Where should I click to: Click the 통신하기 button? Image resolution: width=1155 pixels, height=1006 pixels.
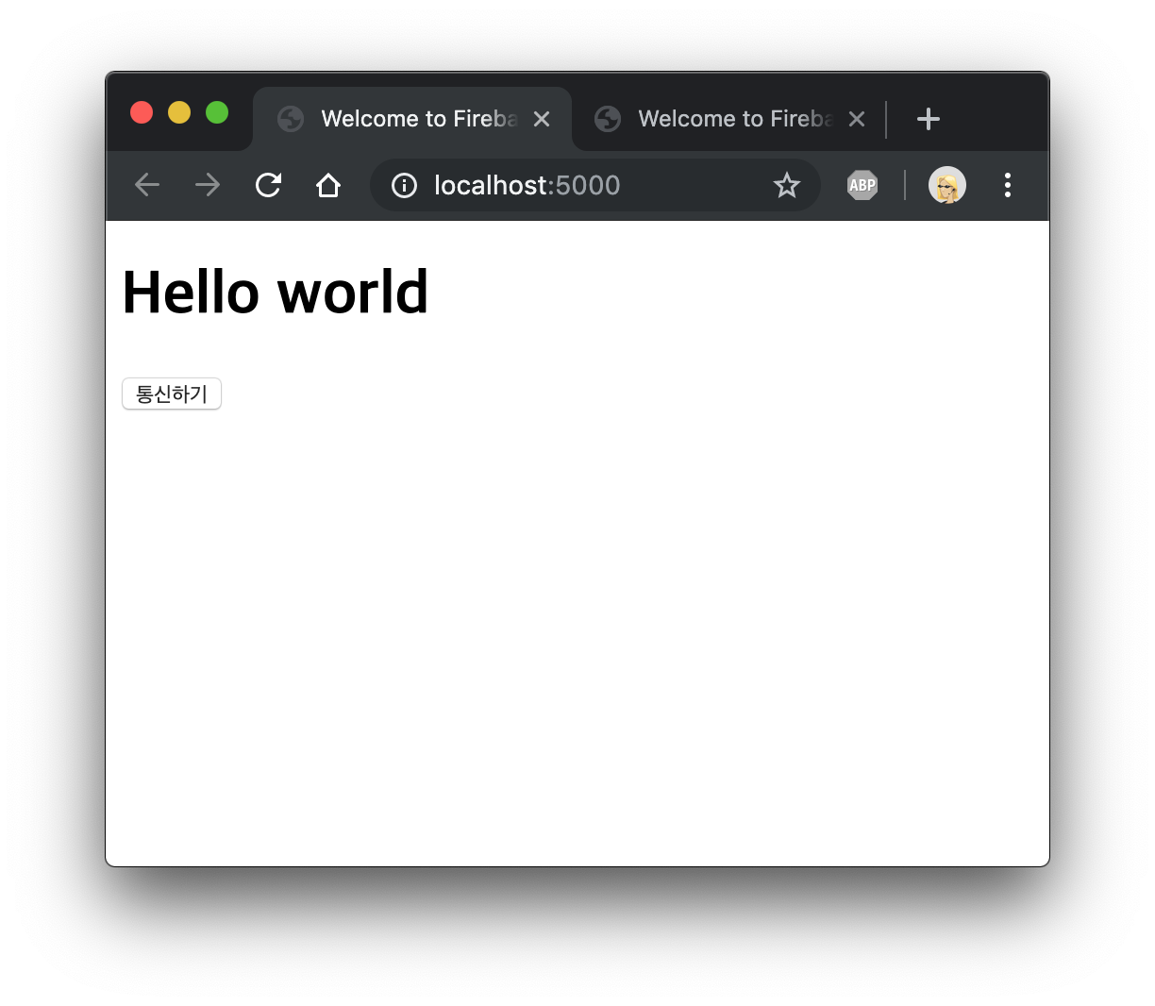(x=172, y=394)
